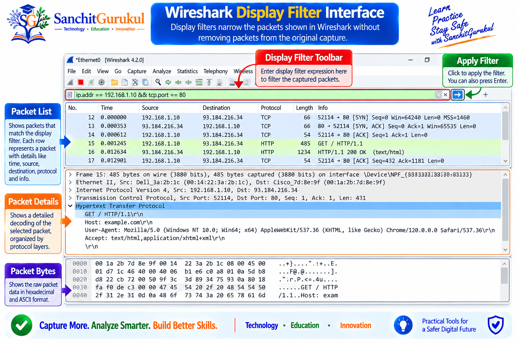
Task: Open the Telephony menu
Action: pyautogui.click(x=215, y=71)
